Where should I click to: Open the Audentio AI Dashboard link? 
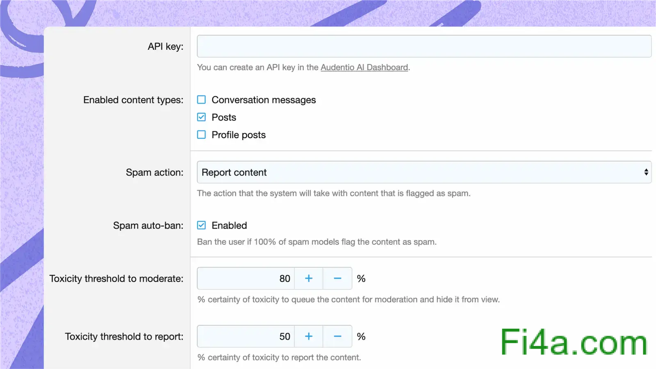click(364, 67)
